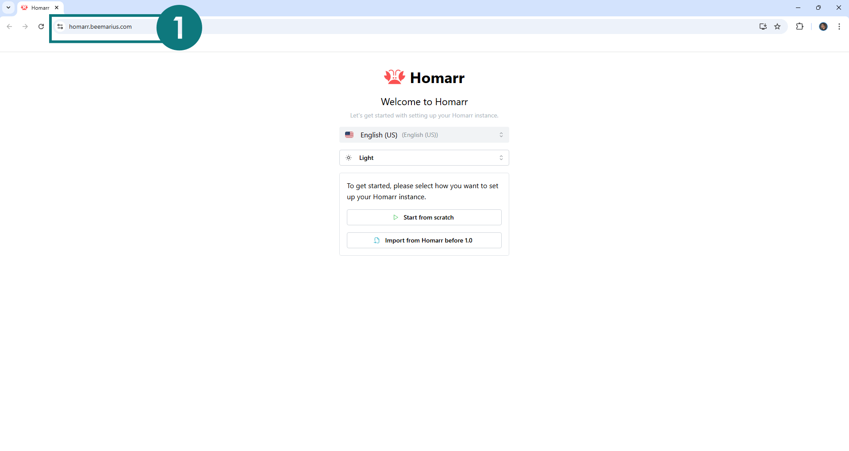Open the English (US) language dropdown
The height and width of the screenshot is (451, 849).
[424, 135]
